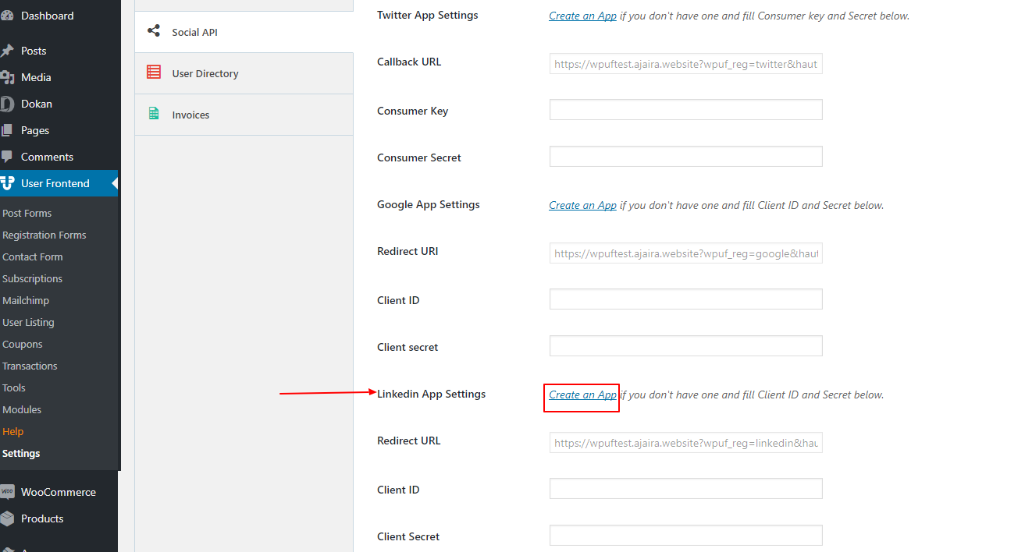The image size is (1025, 552).
Task: Open Tools submenu item
Action: pos(14,387)
